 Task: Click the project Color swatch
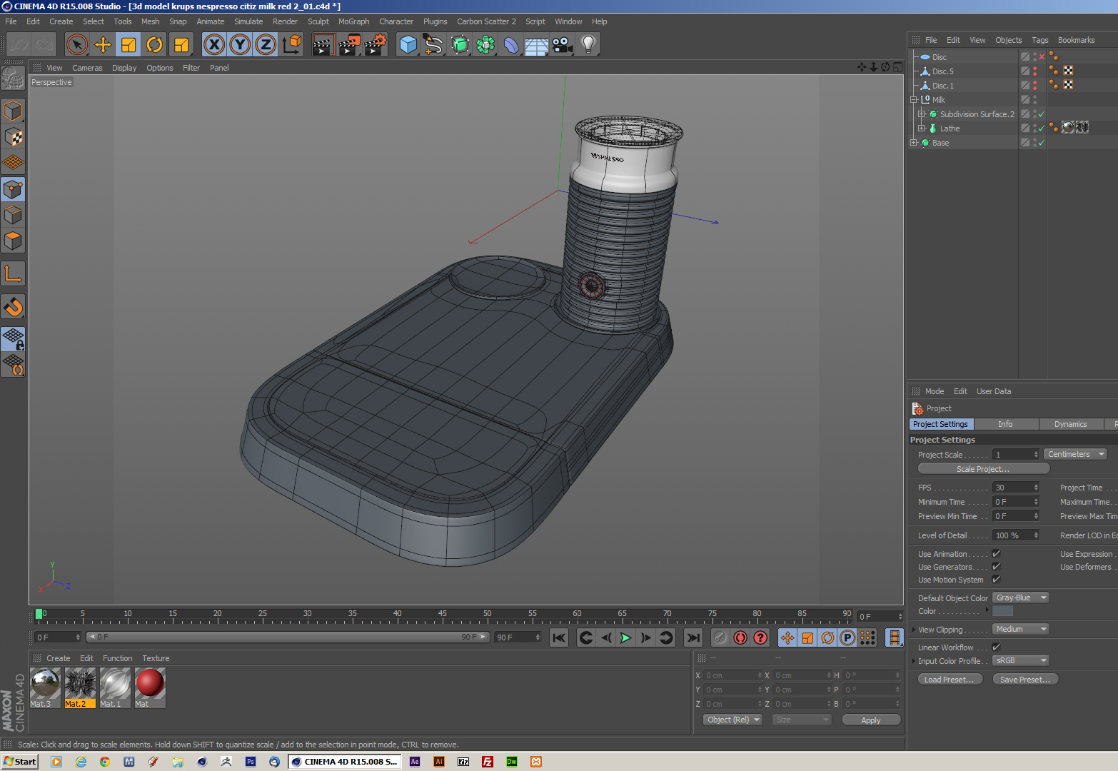pos(1002,611)
